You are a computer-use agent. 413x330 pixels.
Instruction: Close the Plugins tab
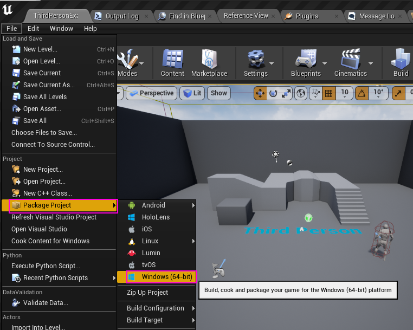click(337, 16)
